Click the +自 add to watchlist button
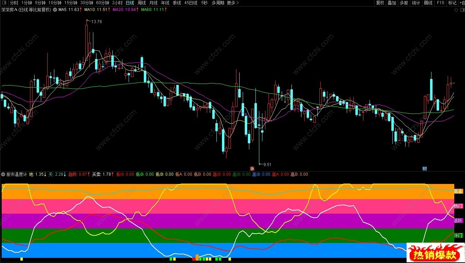 tap(462, 3)
